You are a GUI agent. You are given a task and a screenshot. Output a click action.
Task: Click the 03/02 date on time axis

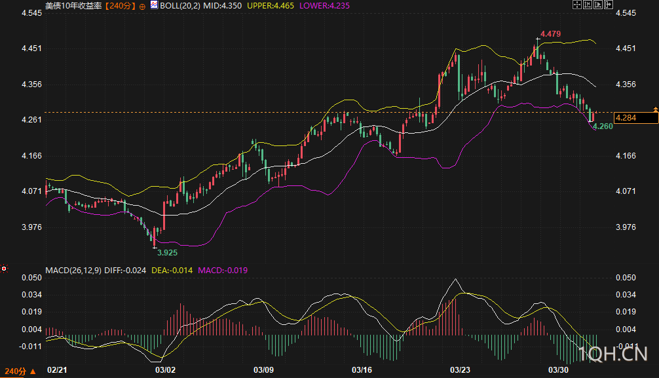(164, 371)
